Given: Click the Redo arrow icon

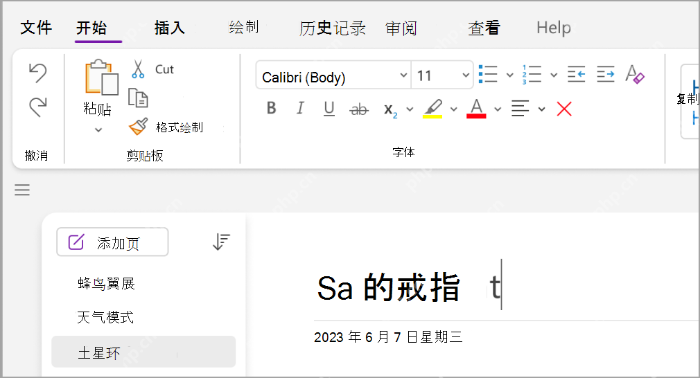Looking at the screenshot, I should click(x=37, y=107).
